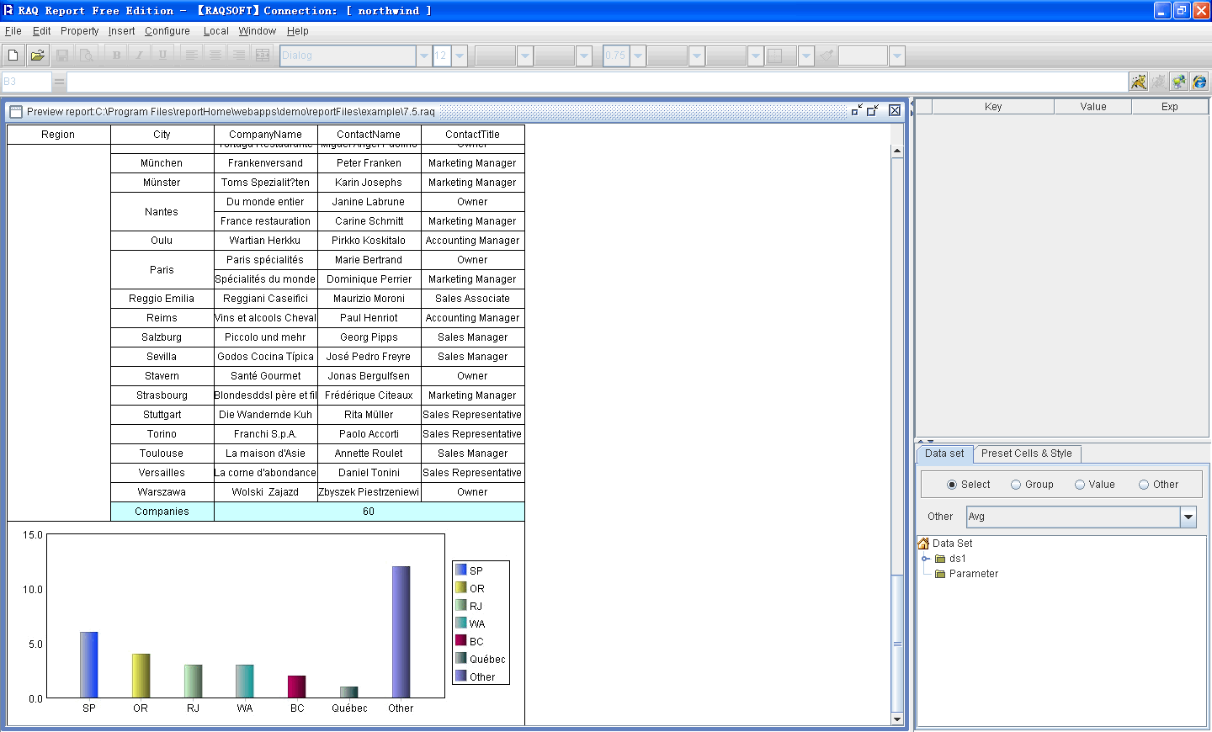This screenshot has height=732, width=1212.
Task: Click the 'Peter Franken' contact cell
Action: [x=369, y=163]
